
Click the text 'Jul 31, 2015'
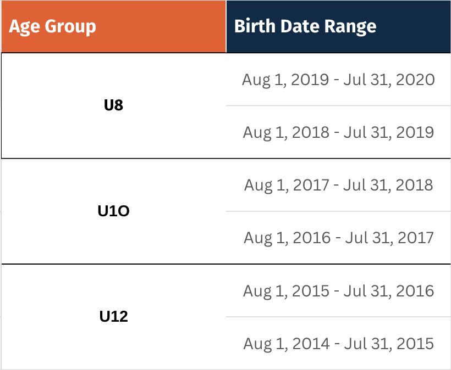[389, 344]
